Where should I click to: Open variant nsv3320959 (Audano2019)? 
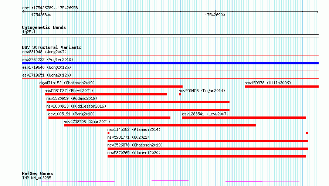coord(72,98)
